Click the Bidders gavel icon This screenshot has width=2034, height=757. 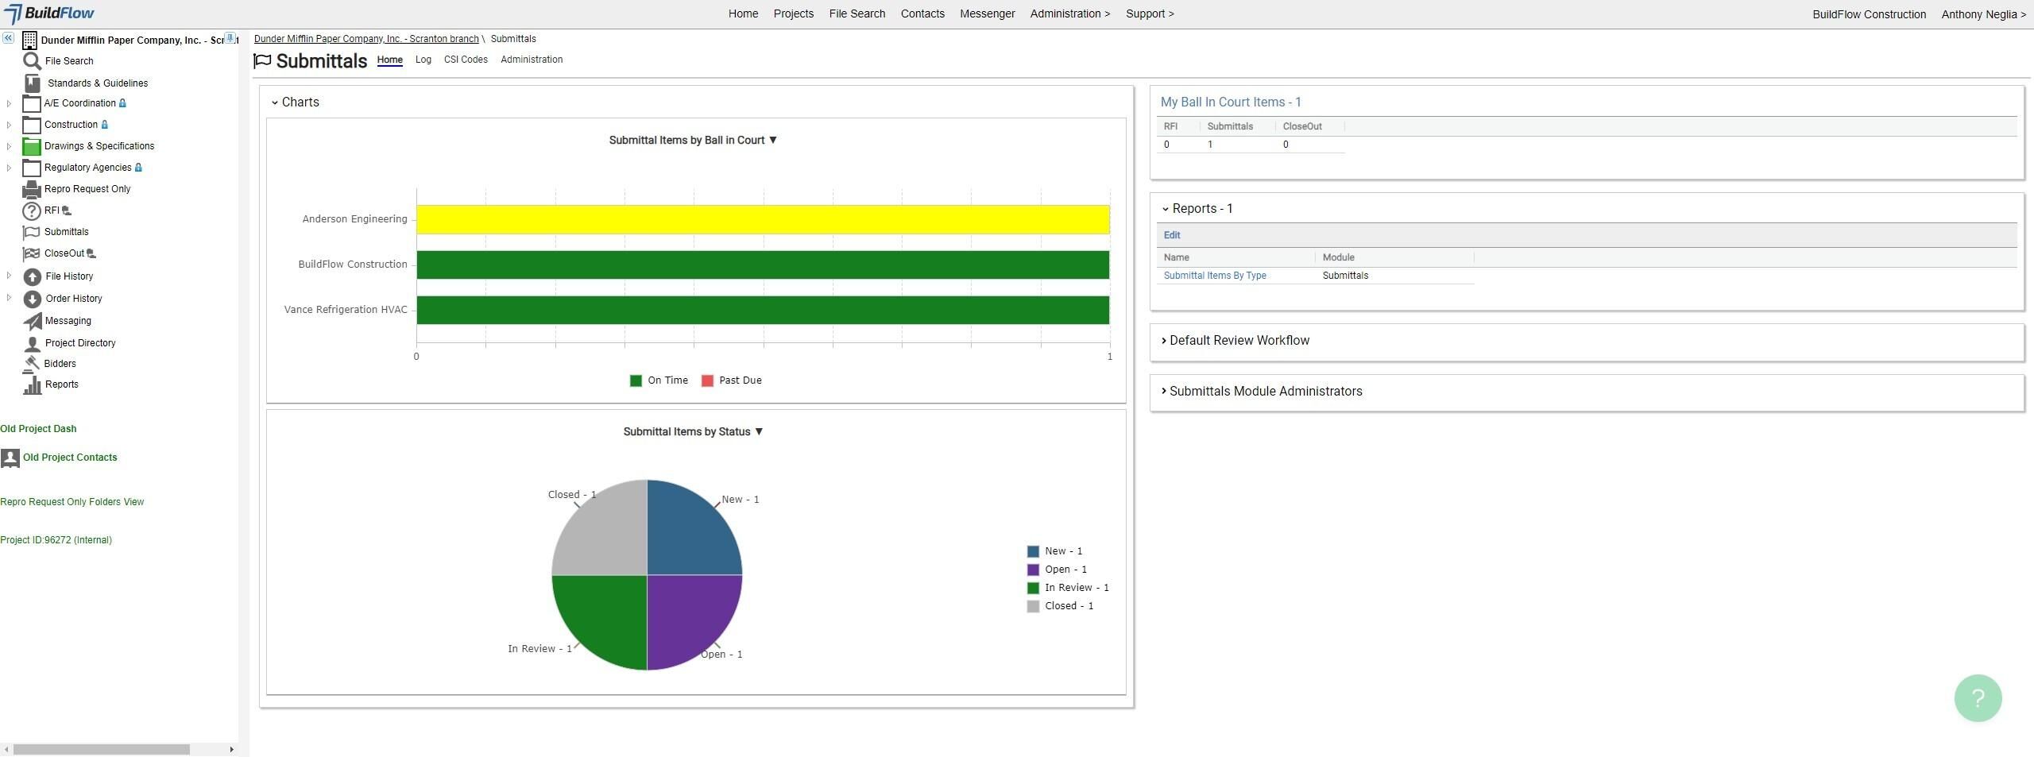coord(32,363)
